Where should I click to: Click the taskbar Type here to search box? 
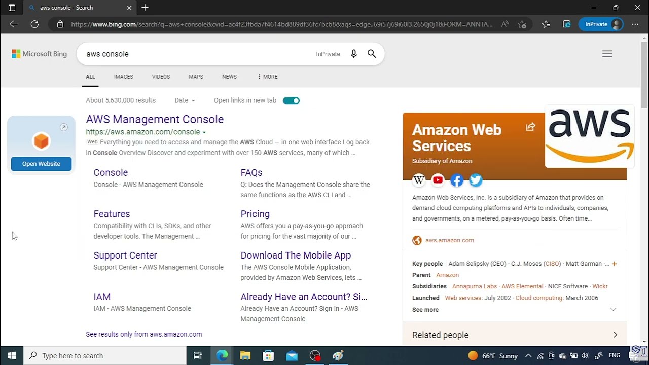click(105, 356)
